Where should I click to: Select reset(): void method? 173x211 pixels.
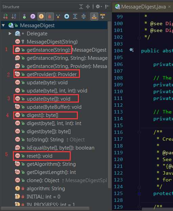tap(54, 156)
